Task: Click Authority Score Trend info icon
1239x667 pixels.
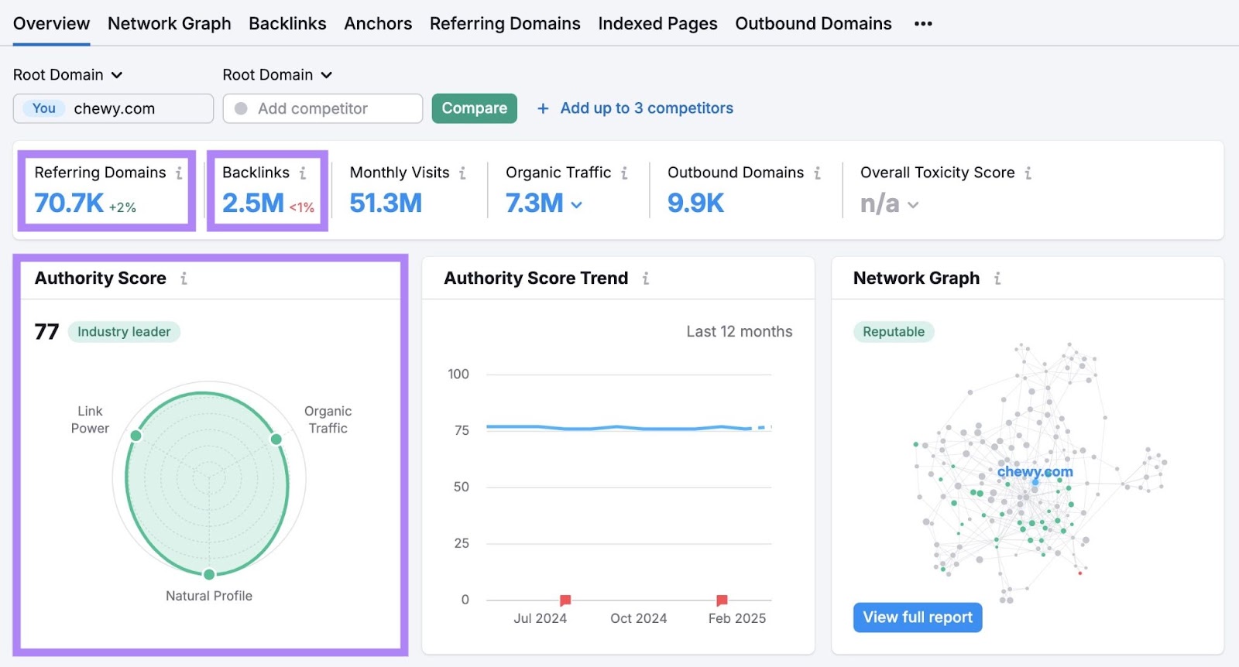Action: (645, 279)
